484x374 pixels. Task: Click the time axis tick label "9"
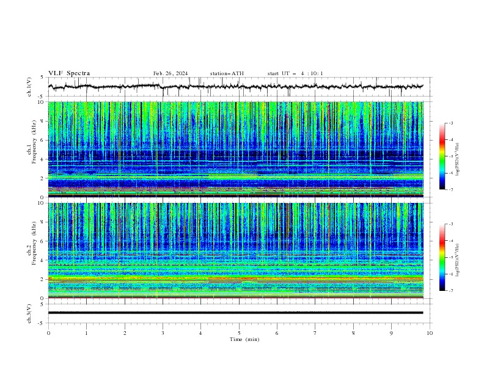point(391,333)
